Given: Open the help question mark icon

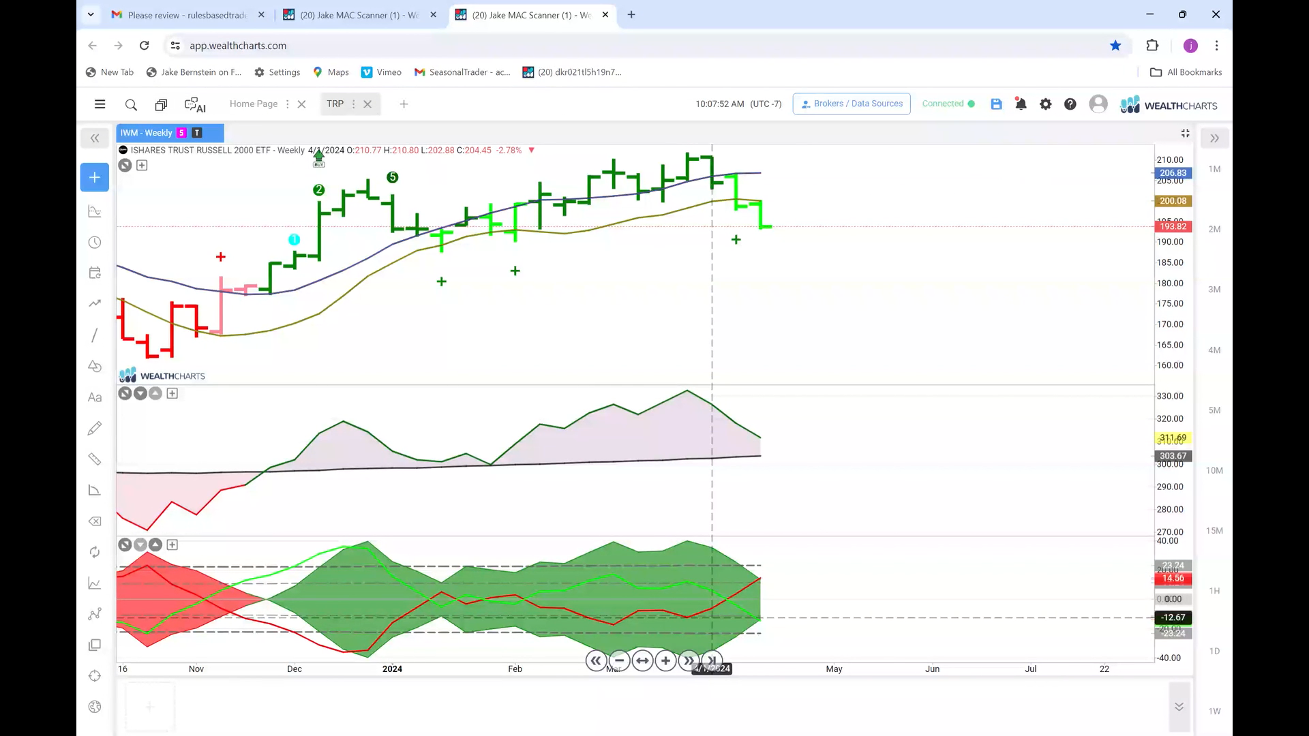Looking at the screenshot, I should coord(1070,104).
